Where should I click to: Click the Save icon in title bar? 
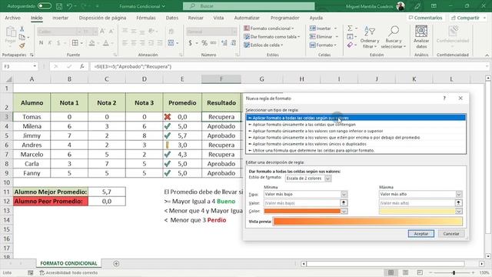(x=58, y=6)
